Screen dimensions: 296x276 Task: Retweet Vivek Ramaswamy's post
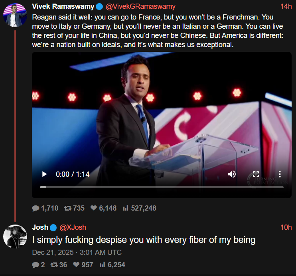coord(68,208)
